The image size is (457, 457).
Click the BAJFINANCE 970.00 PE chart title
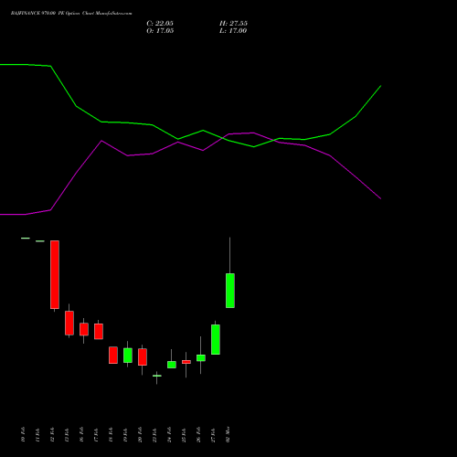click(71, 14)
